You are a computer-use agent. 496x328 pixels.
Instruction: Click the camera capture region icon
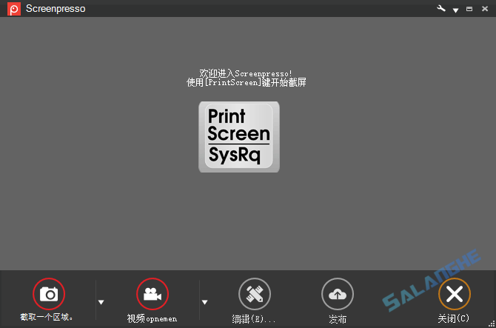49,294
